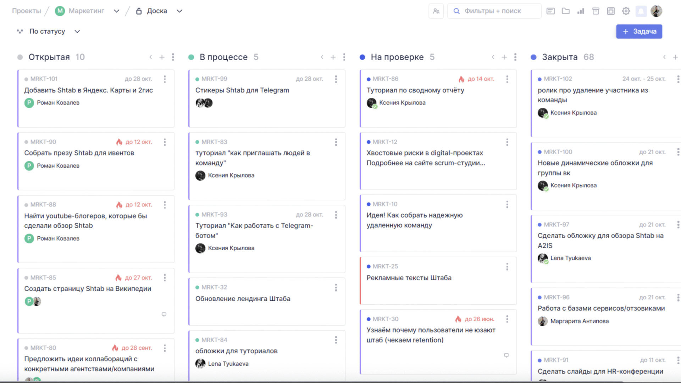Click the Фильтры + поиск search field
Screen dimensions: 681x383
point(494,11)
